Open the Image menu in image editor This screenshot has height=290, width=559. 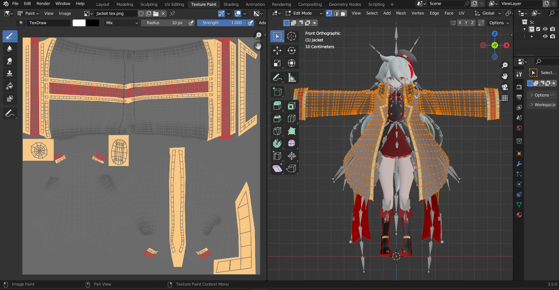[x=65, y=13]
